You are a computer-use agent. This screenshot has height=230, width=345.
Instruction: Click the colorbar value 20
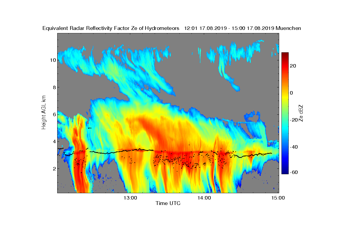[x=293, y=66]
